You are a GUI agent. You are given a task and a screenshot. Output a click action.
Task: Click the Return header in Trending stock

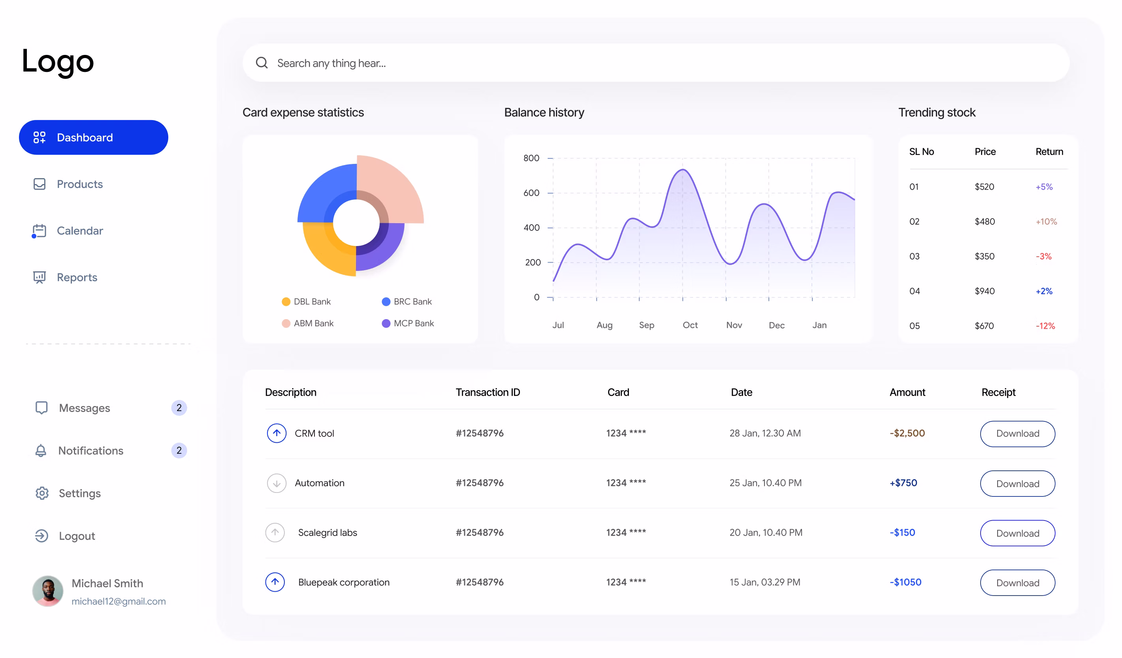point(1049,152)
